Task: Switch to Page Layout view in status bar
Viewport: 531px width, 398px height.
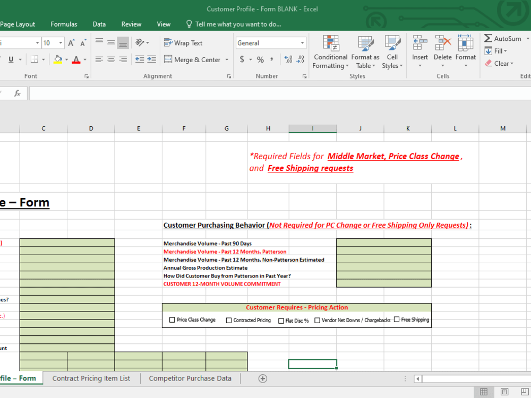Action: (x=504, y=392)
